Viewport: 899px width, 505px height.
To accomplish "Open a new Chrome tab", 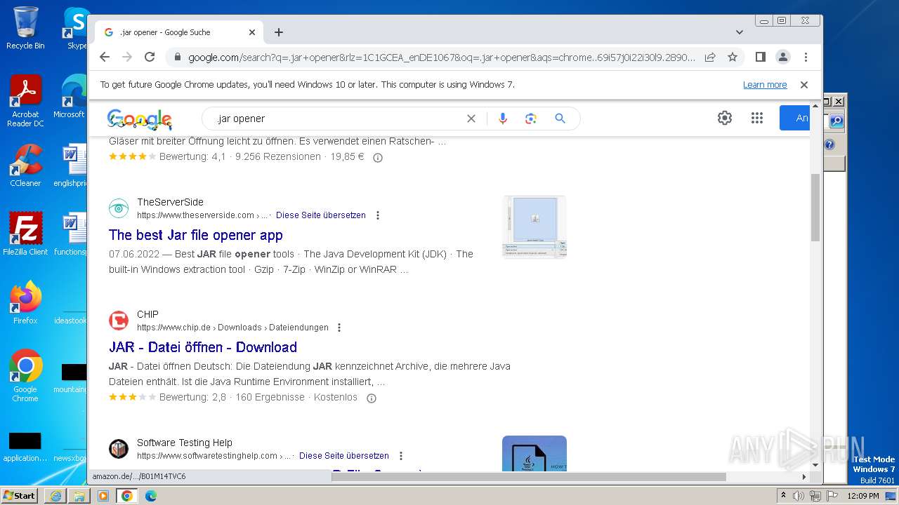I will [279, 32].
